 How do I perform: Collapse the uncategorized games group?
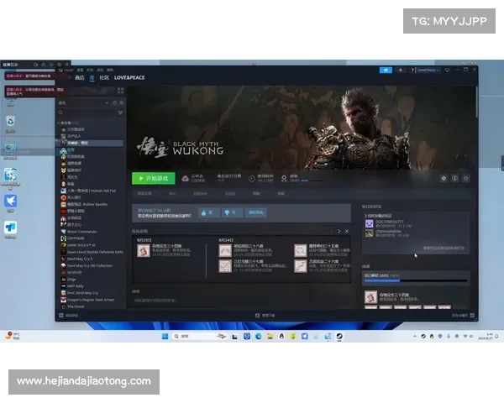pyautogui.click(x=59, y=123)
